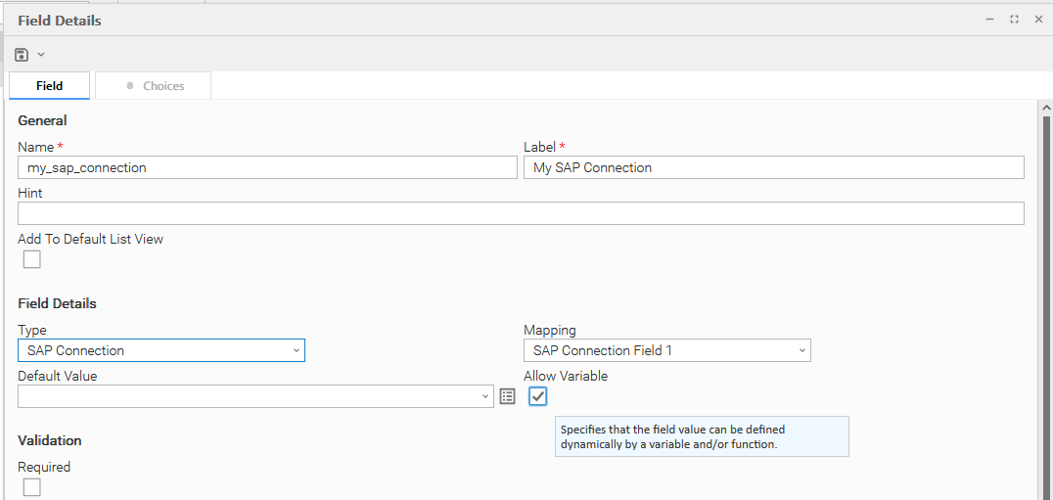Expand the Type dropdown showing SAP Connection
The image size is (1053, 500).
click(161, 350)
